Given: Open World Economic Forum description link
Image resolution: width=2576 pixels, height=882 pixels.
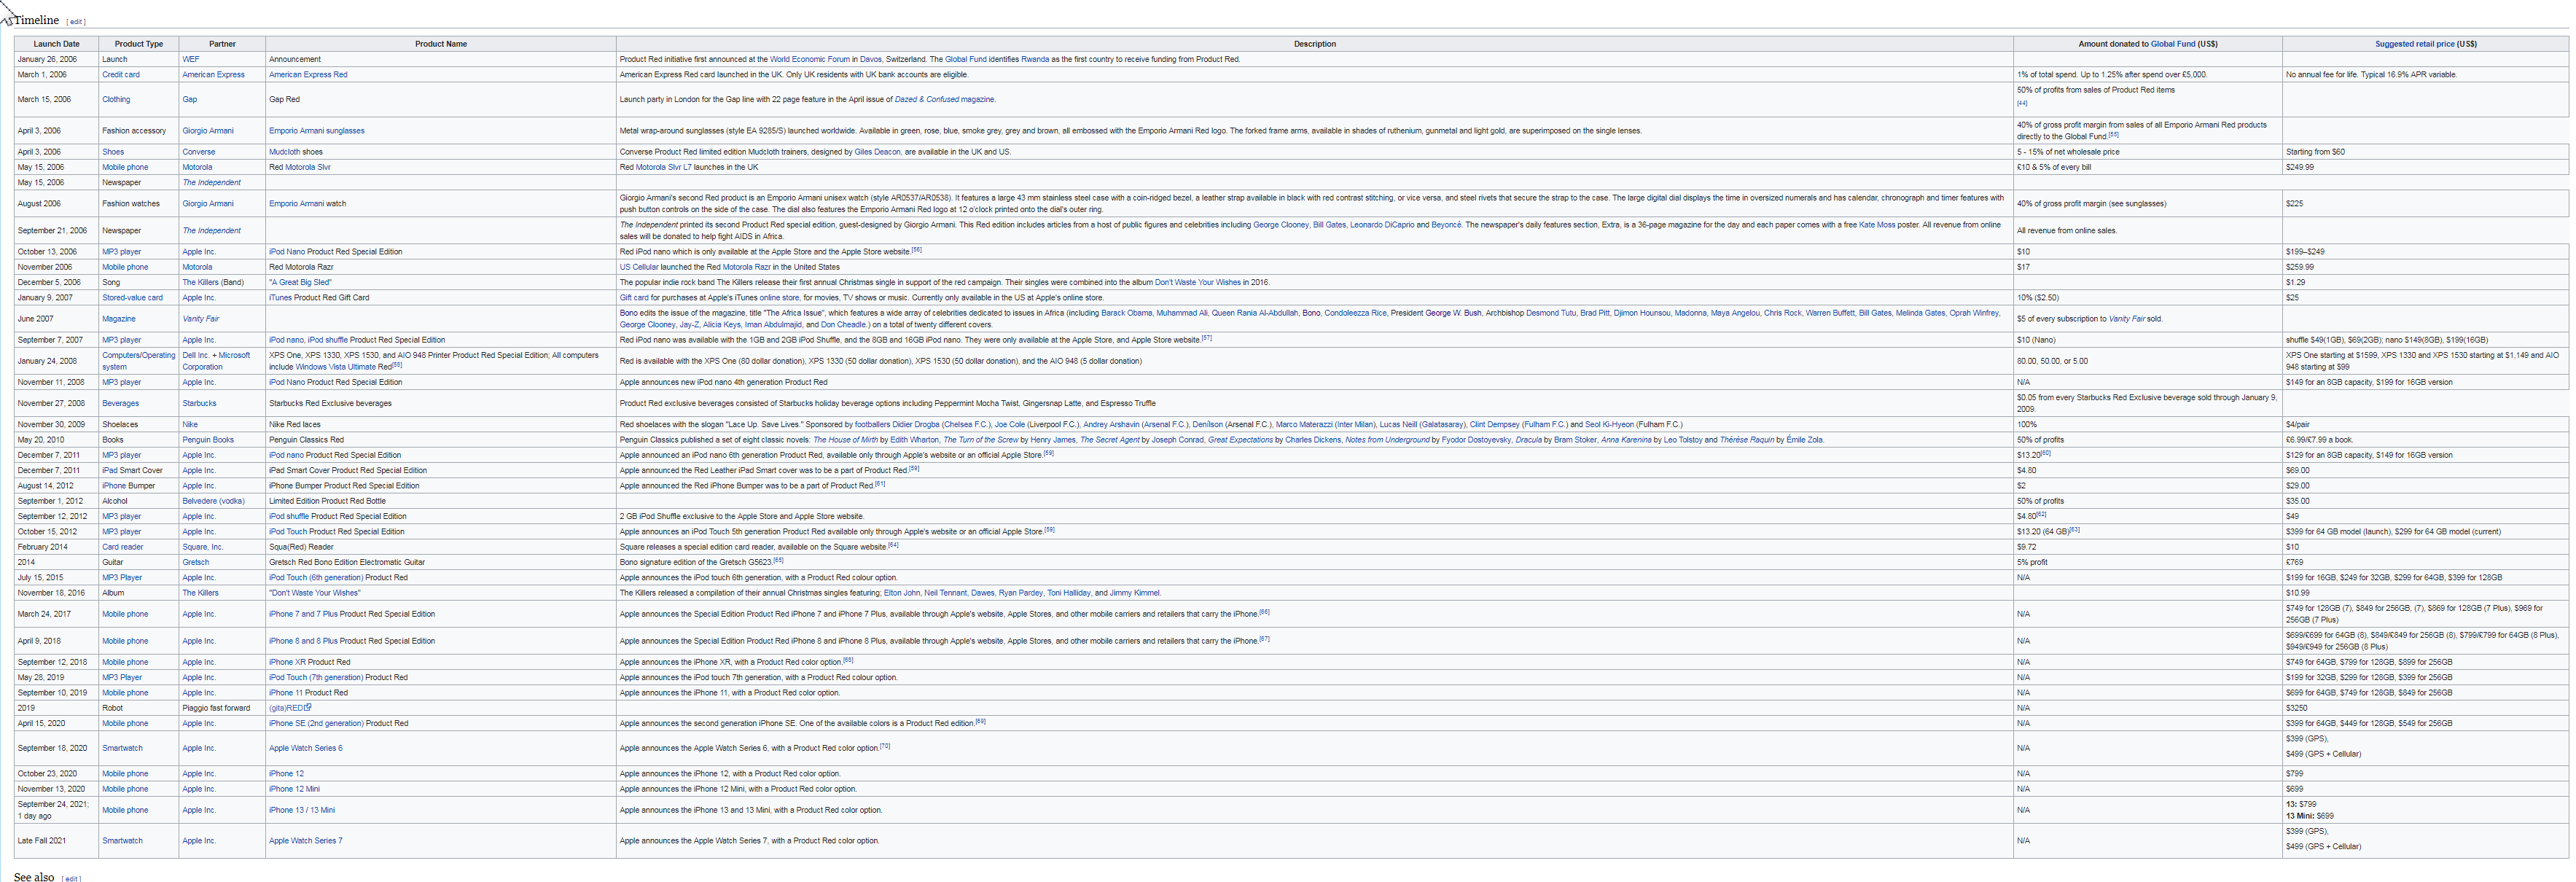Looking at the screenshot, I should click(x=809, y=59).
